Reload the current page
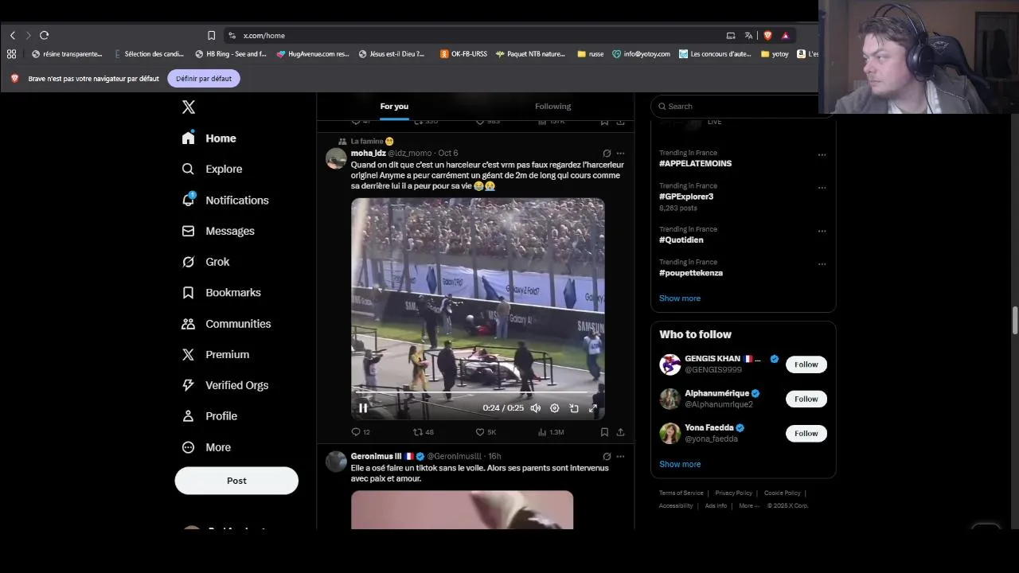The width and height of the screenshot is (1019, 573). coord(45,36)
